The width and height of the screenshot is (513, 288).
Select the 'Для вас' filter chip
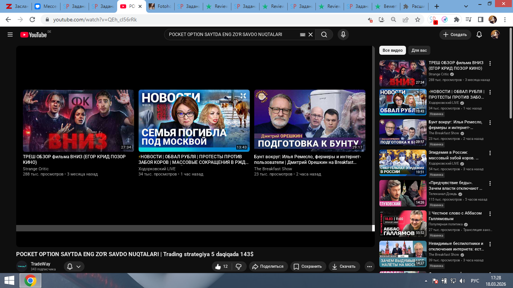[x=419, y=50]
